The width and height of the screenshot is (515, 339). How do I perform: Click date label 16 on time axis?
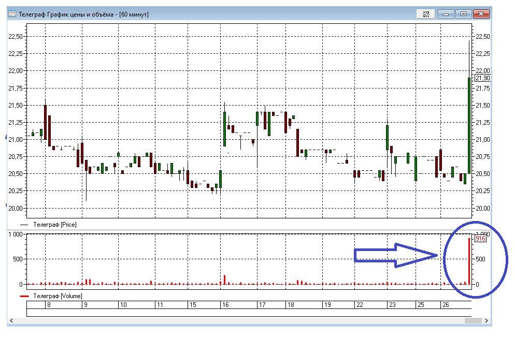225,305
